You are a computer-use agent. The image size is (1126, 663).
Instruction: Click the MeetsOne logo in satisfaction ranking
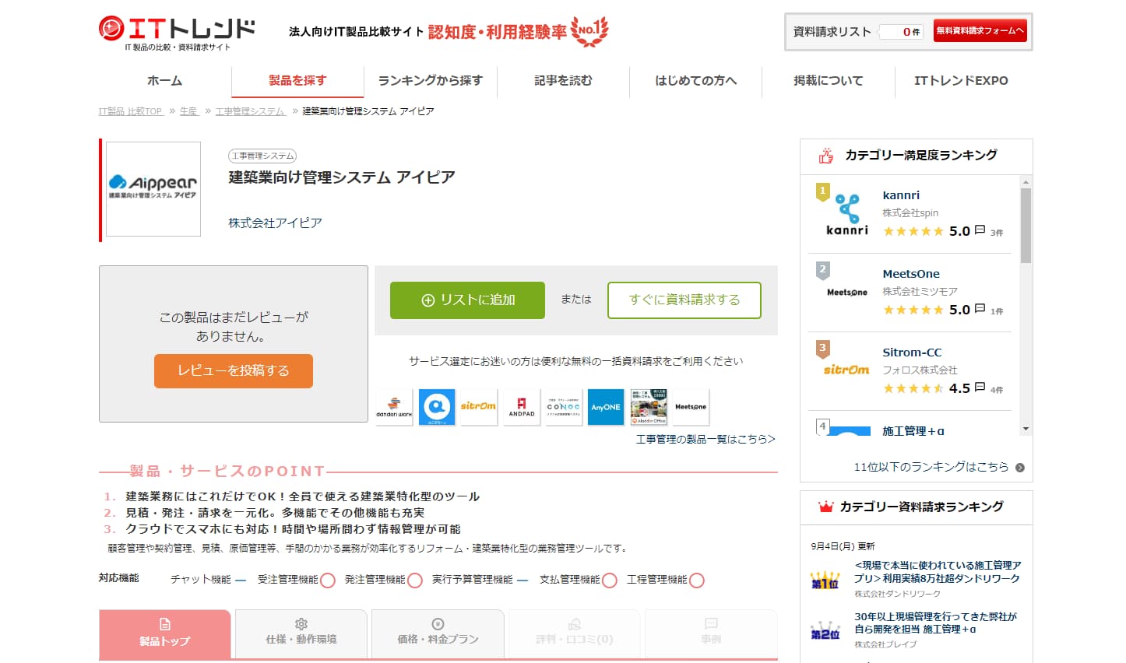[847, 293]
